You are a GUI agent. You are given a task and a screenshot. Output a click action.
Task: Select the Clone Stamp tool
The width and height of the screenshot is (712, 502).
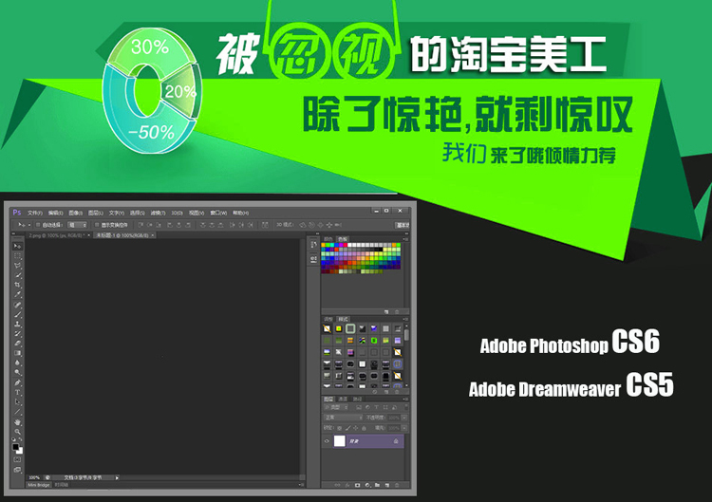(17, 325)
